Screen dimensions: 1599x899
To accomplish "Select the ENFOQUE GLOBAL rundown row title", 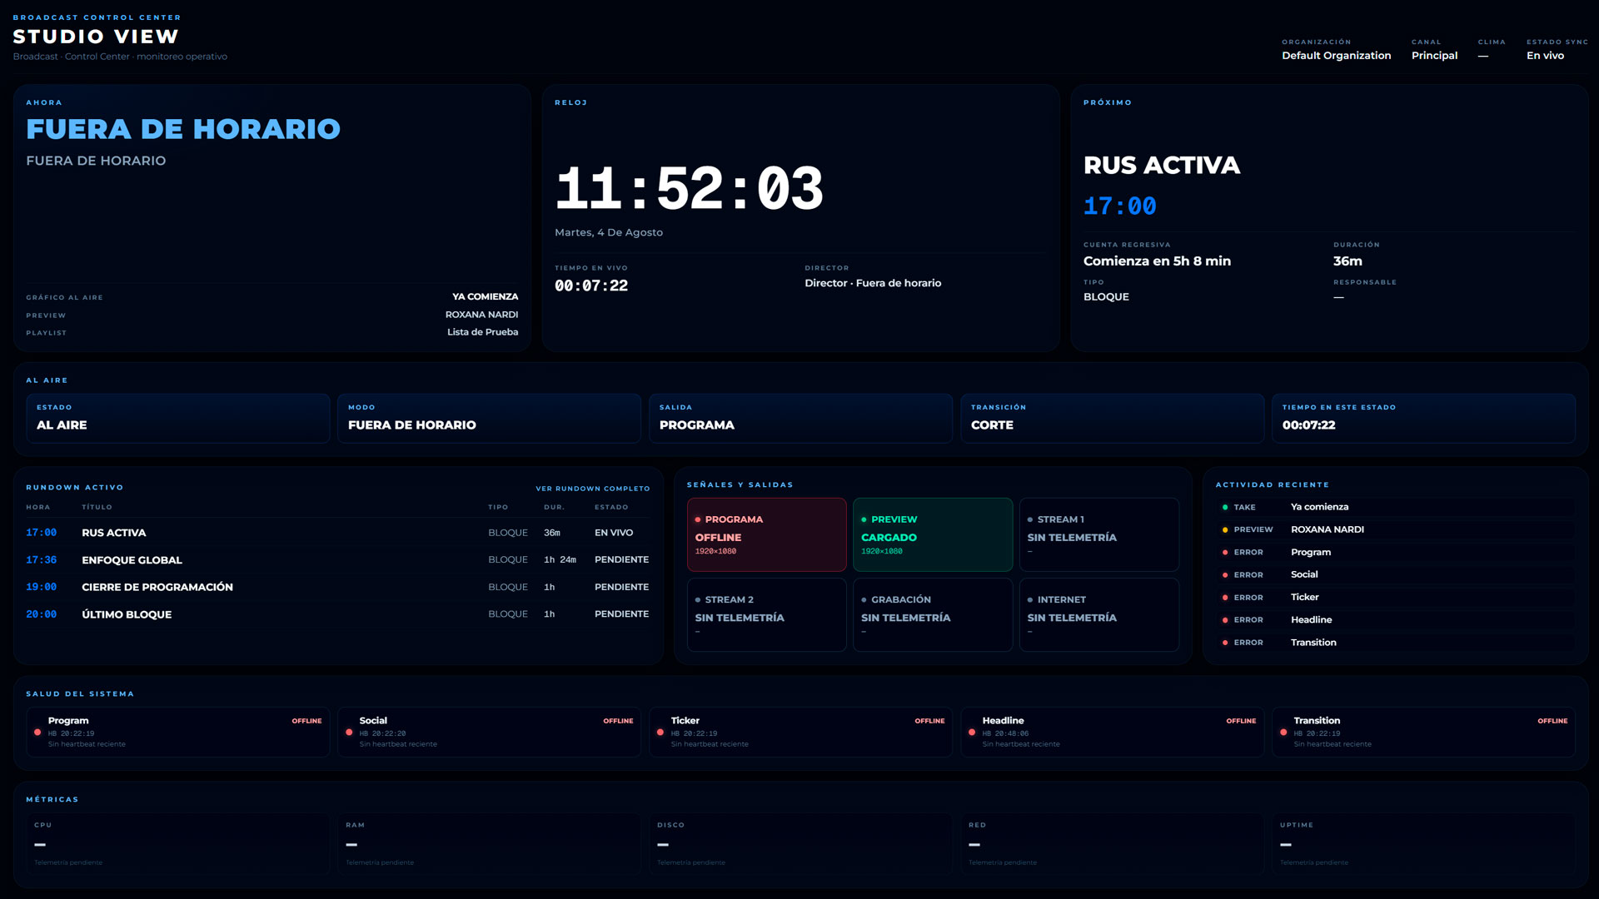I will [x=132, y=560].
